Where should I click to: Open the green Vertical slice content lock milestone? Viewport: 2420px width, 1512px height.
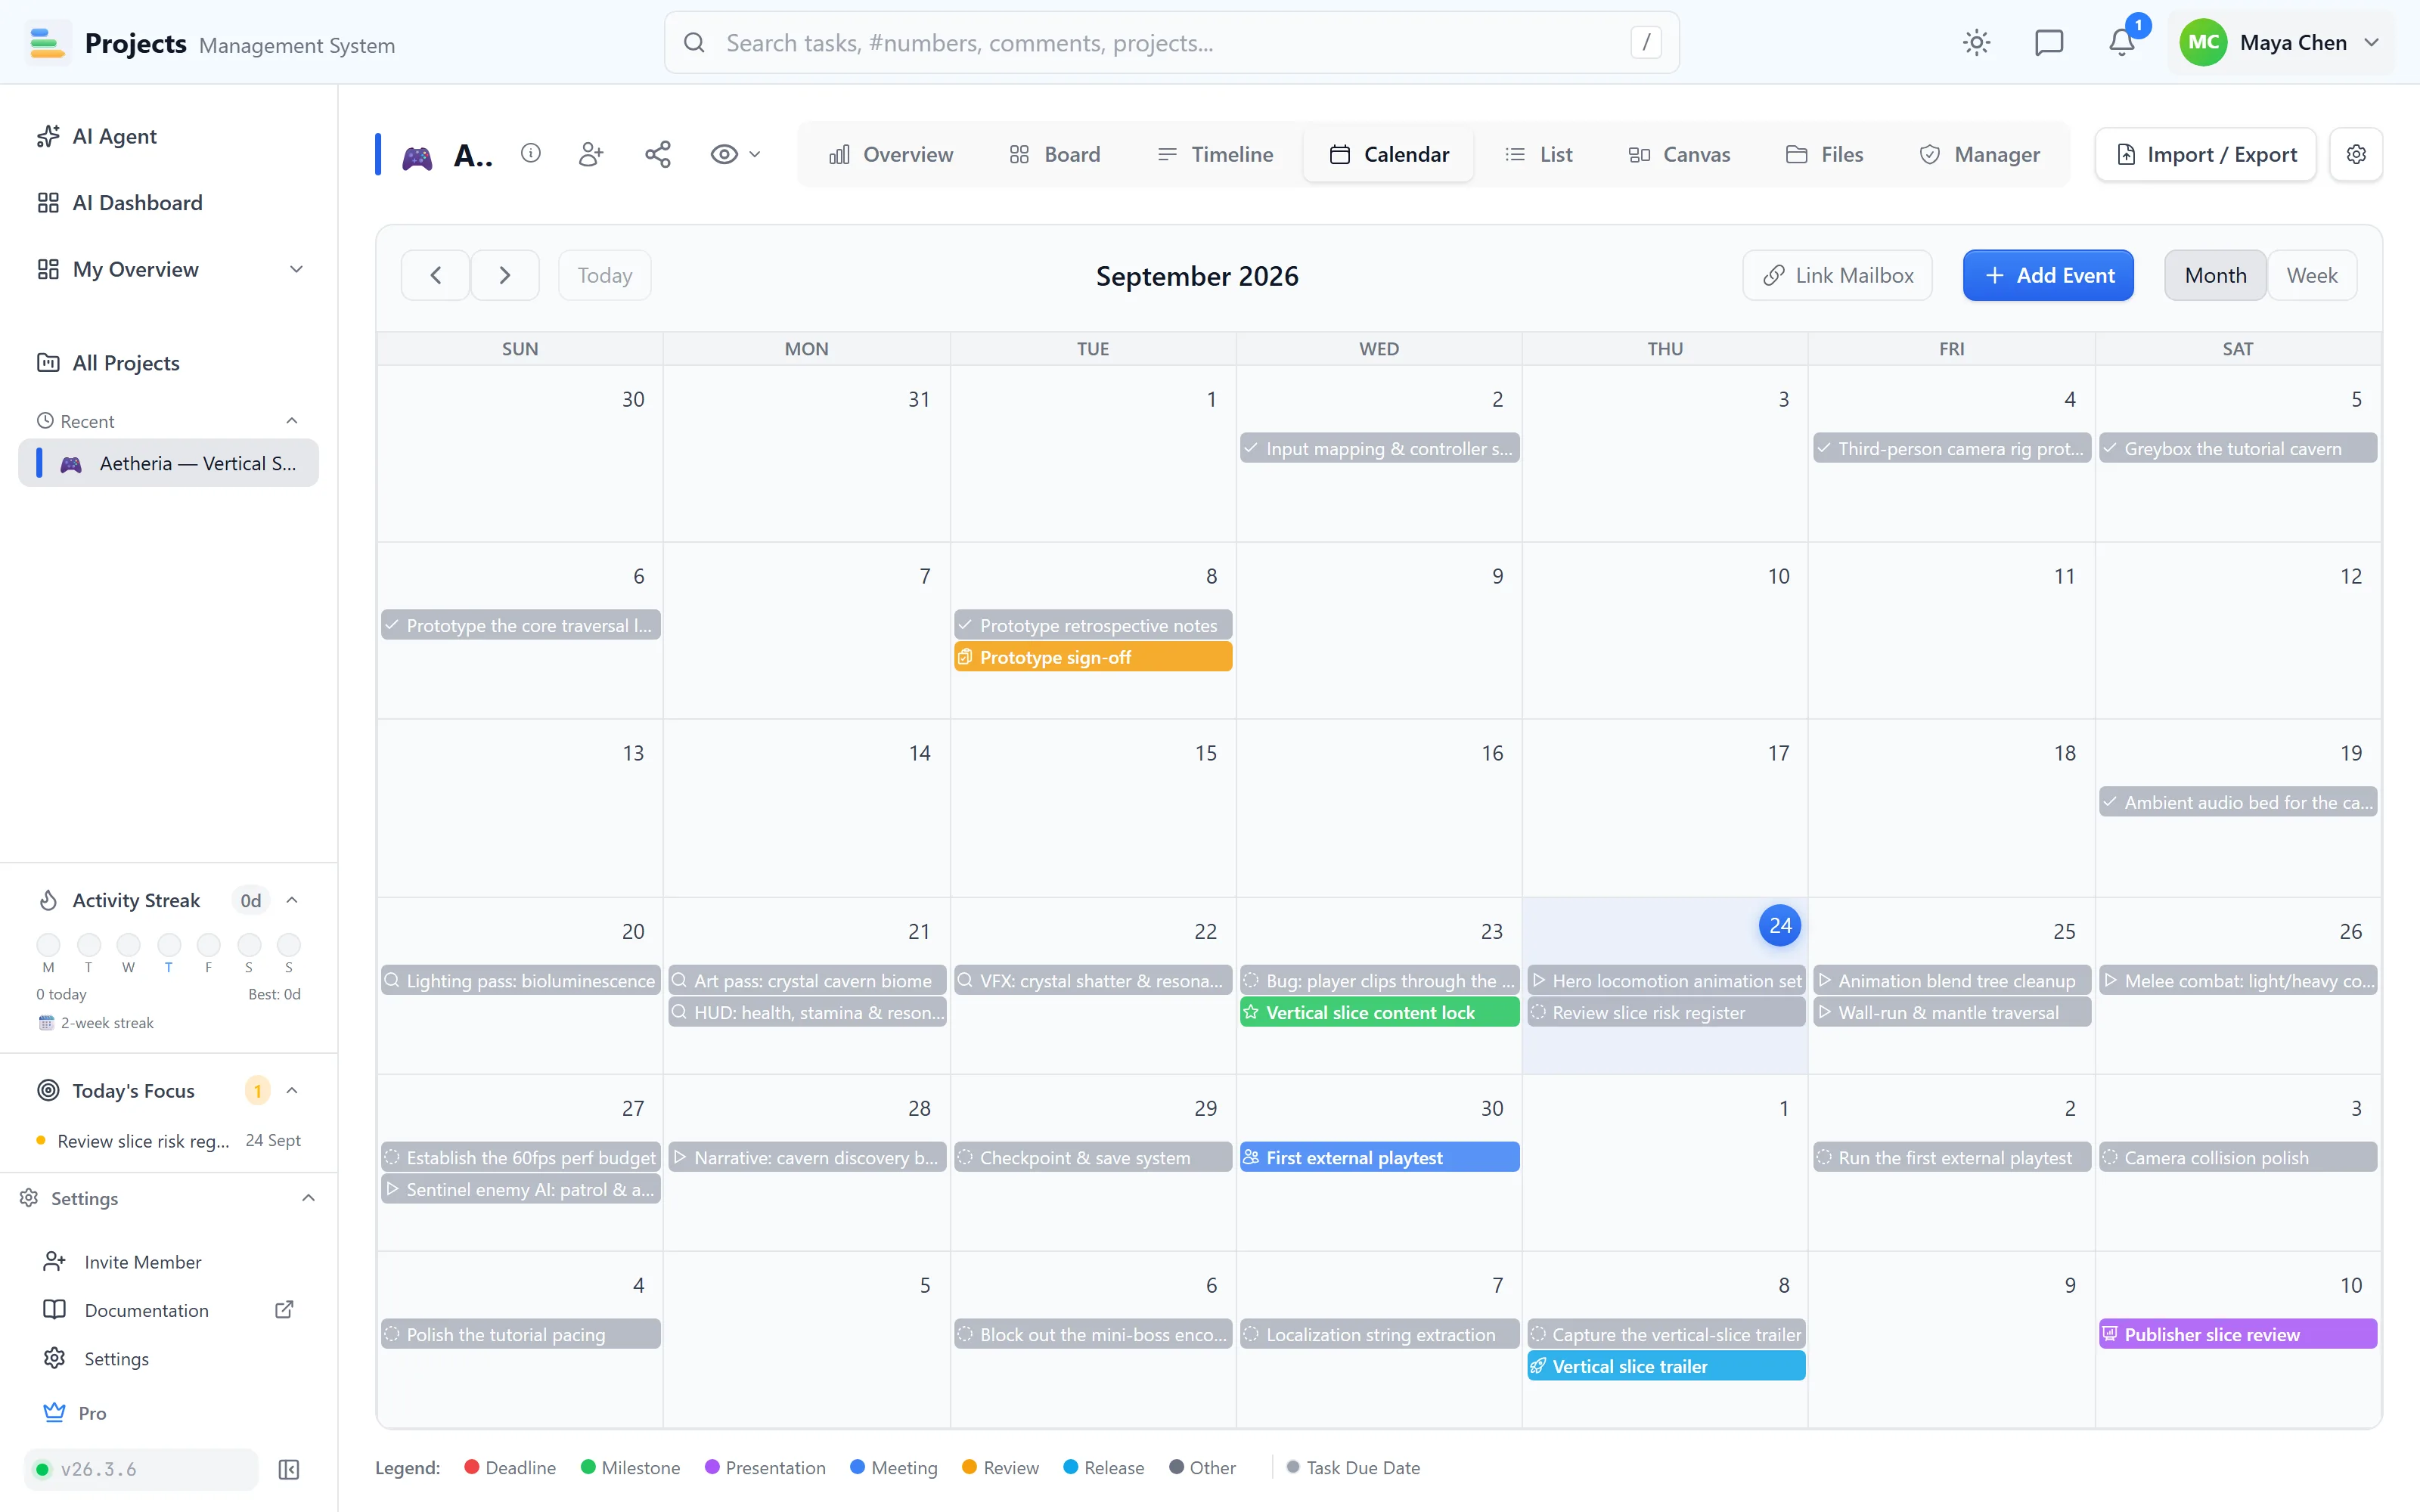point(1379,1012)
